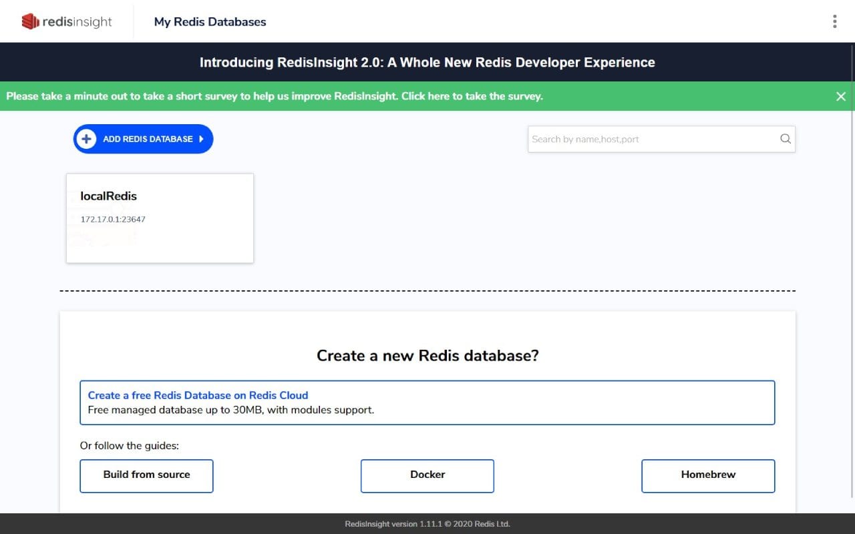Click the Docker guide button
This screenshot has height=534, width=855.
pyautogui.click(x=427, y=475)
